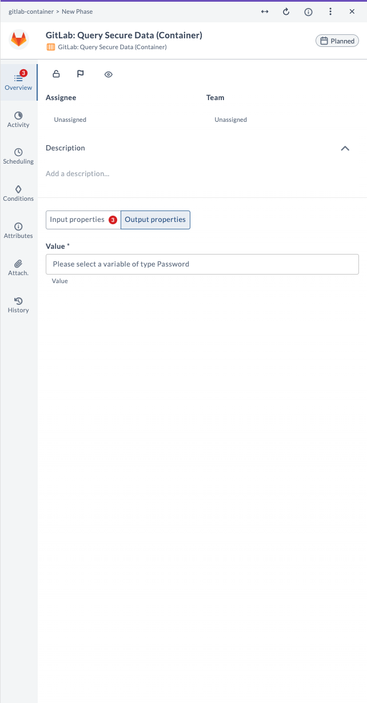Click the task type subtitle text

click(x=113, y=47)
